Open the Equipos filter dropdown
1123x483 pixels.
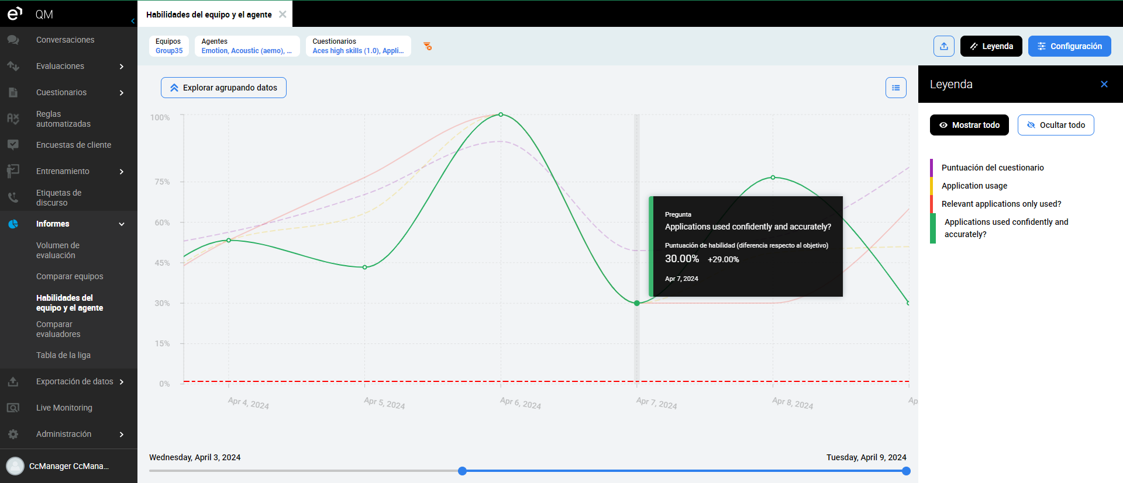pos(169,46)
